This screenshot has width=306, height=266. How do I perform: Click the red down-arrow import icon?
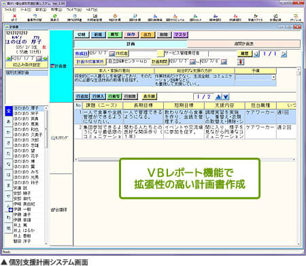(241, 62)
